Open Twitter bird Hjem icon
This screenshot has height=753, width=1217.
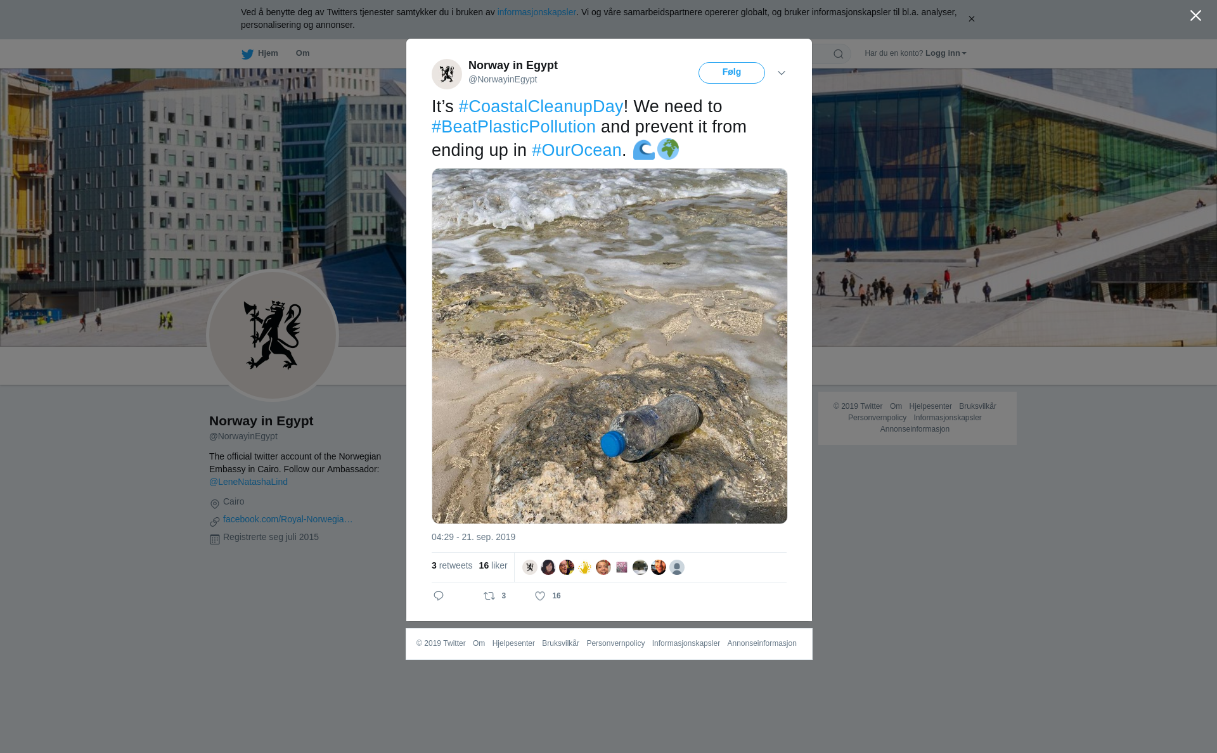(x=247, y=54)
